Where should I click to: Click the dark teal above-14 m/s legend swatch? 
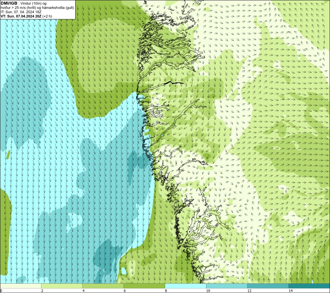(x=310, y=286)
